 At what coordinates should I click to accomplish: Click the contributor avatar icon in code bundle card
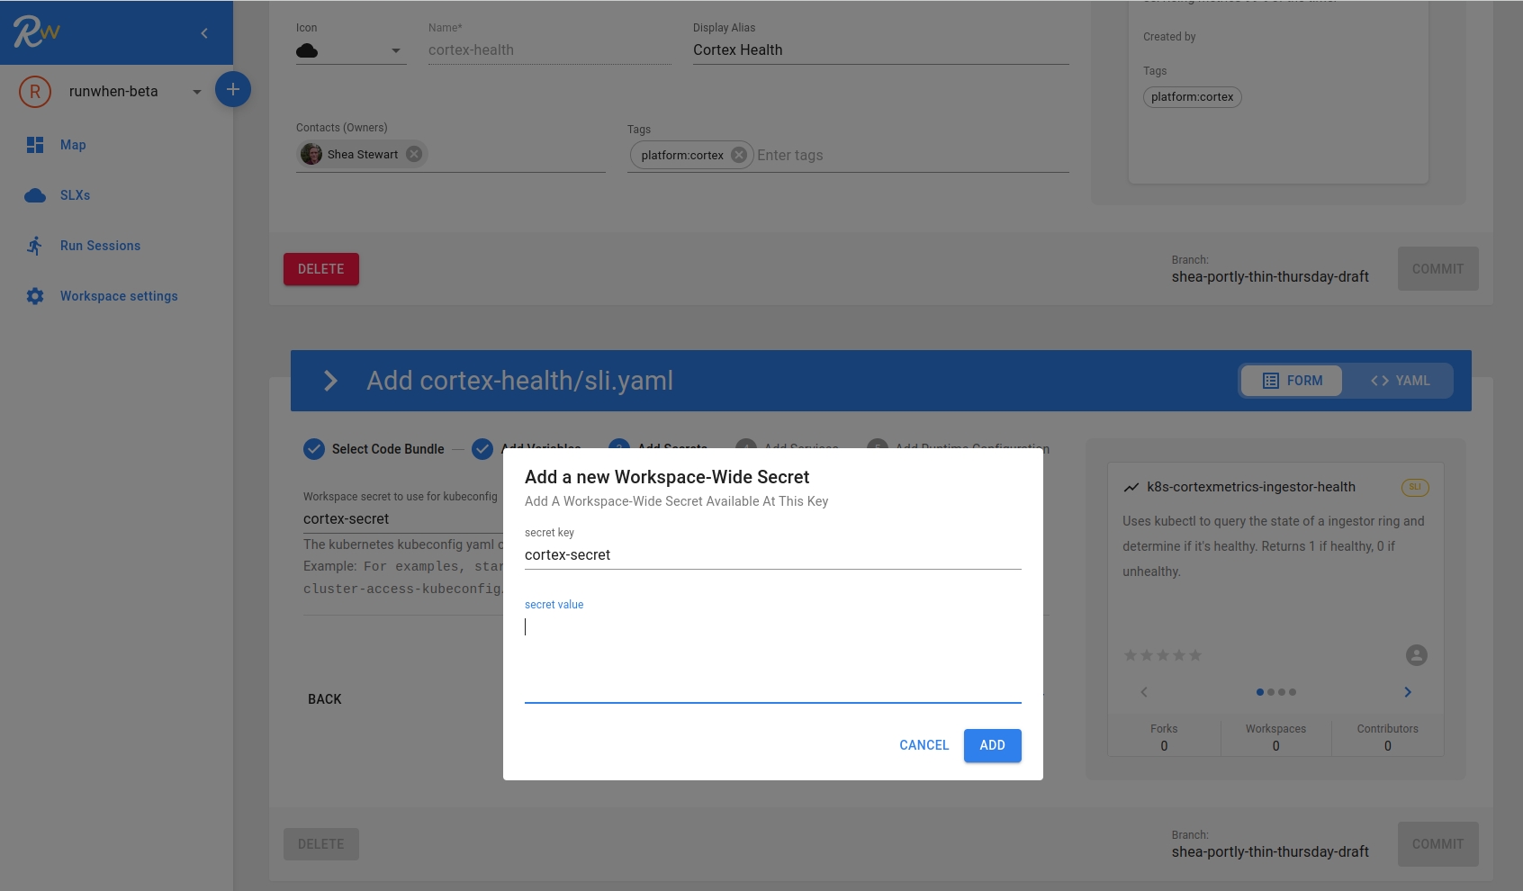tap(1416, 655)
